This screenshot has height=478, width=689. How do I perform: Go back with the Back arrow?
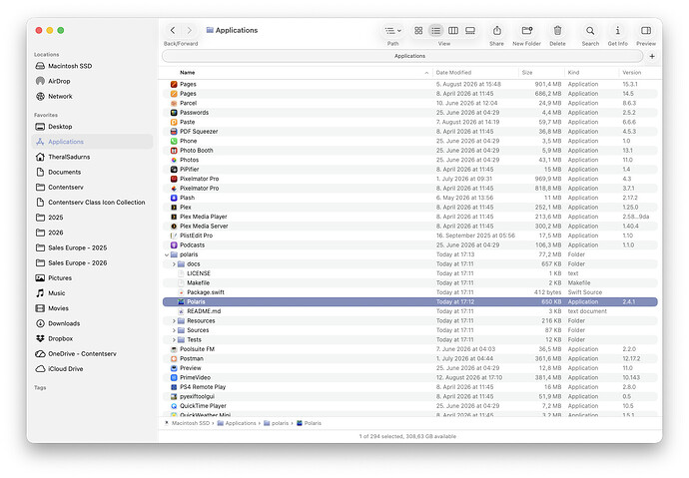click(173, 30)
